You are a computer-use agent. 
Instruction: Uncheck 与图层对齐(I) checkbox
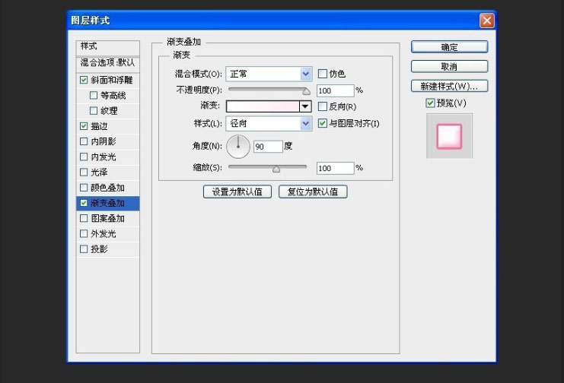[x=323, y=124]
